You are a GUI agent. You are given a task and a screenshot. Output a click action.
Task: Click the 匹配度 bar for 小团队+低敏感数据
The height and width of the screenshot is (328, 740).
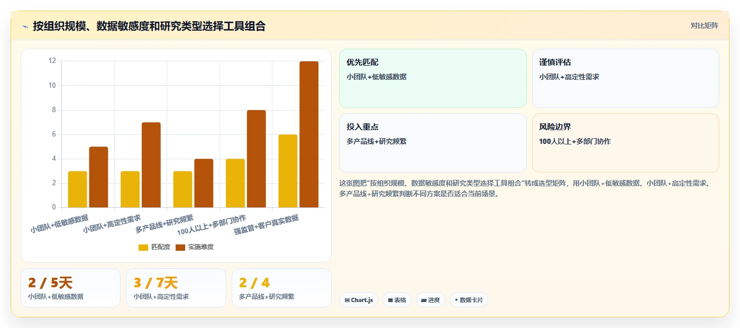coord(77,189)
